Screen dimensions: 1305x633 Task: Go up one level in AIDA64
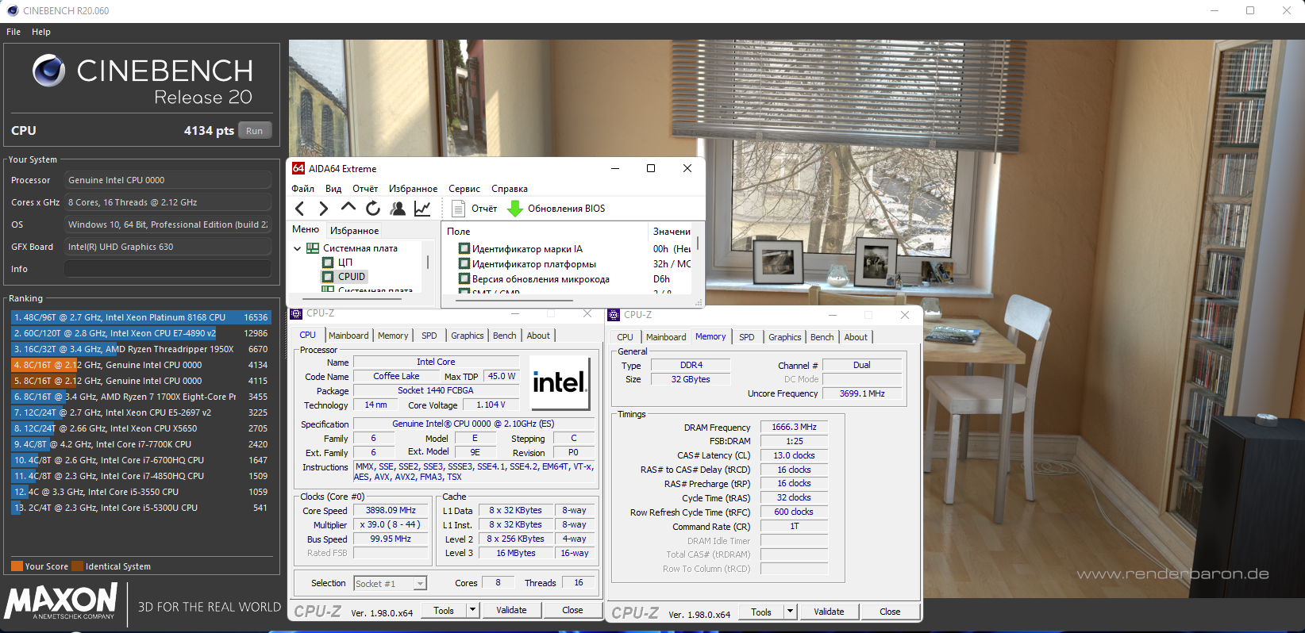348,208
